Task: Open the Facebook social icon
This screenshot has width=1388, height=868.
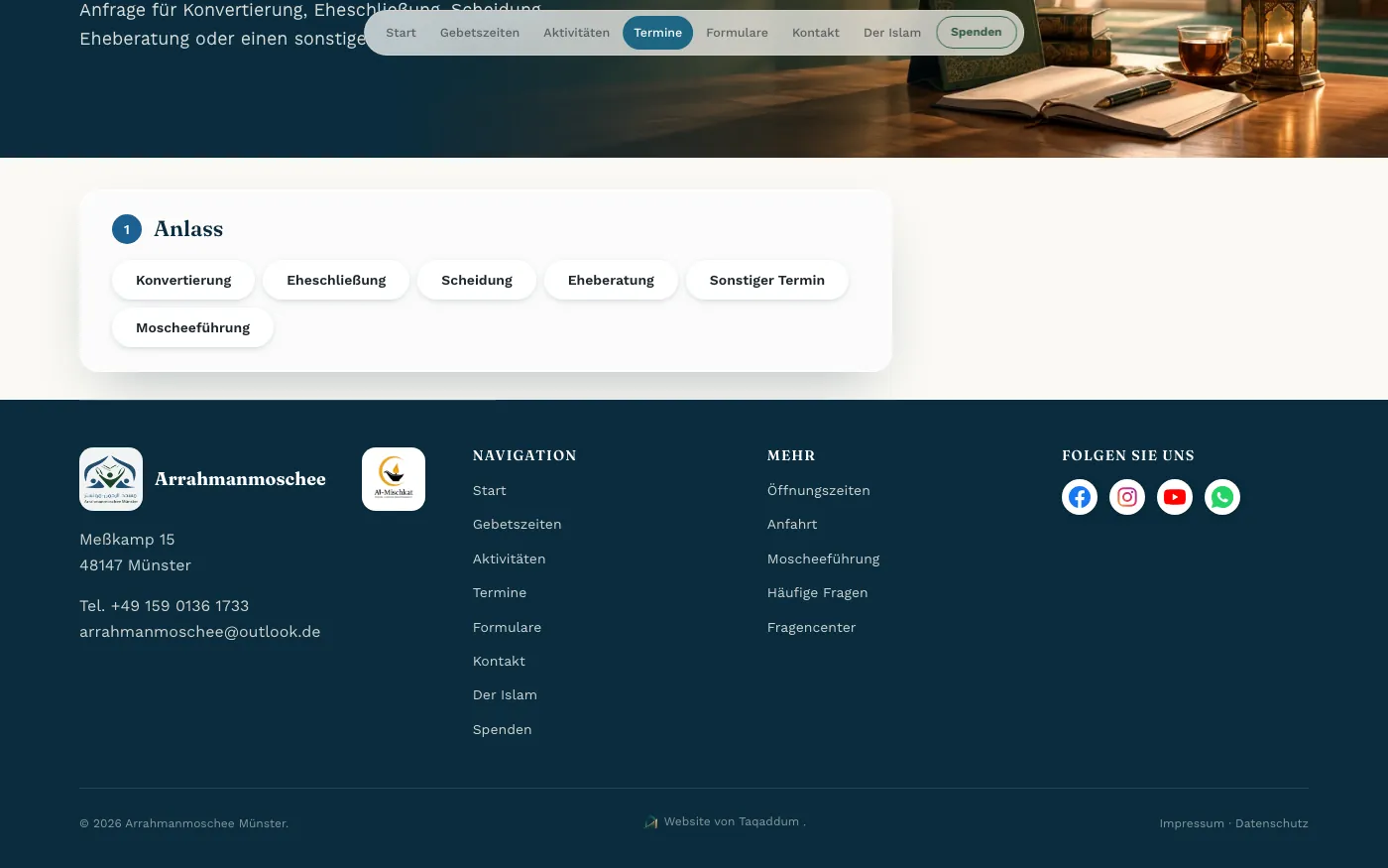Action: click(1080, 497)
